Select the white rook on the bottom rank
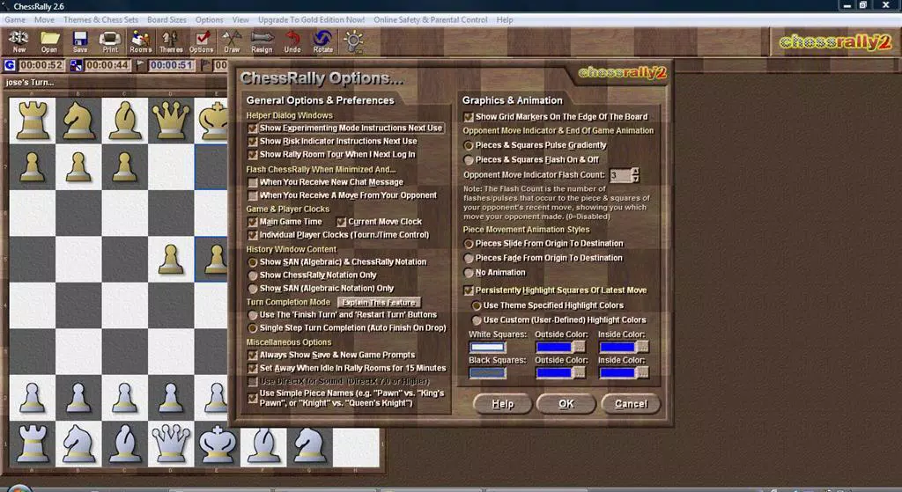 tap(33, 444)
